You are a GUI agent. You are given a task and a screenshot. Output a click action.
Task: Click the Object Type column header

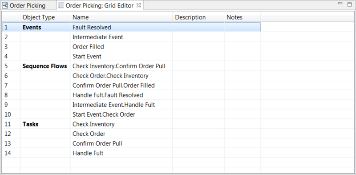[x=45, y=17]
